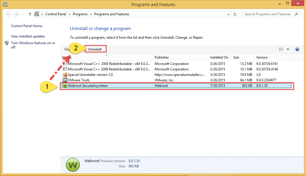Click the 19.0 MB size cell
The image size is (306, 176).
pyautogui.click(x=246, y=75)
